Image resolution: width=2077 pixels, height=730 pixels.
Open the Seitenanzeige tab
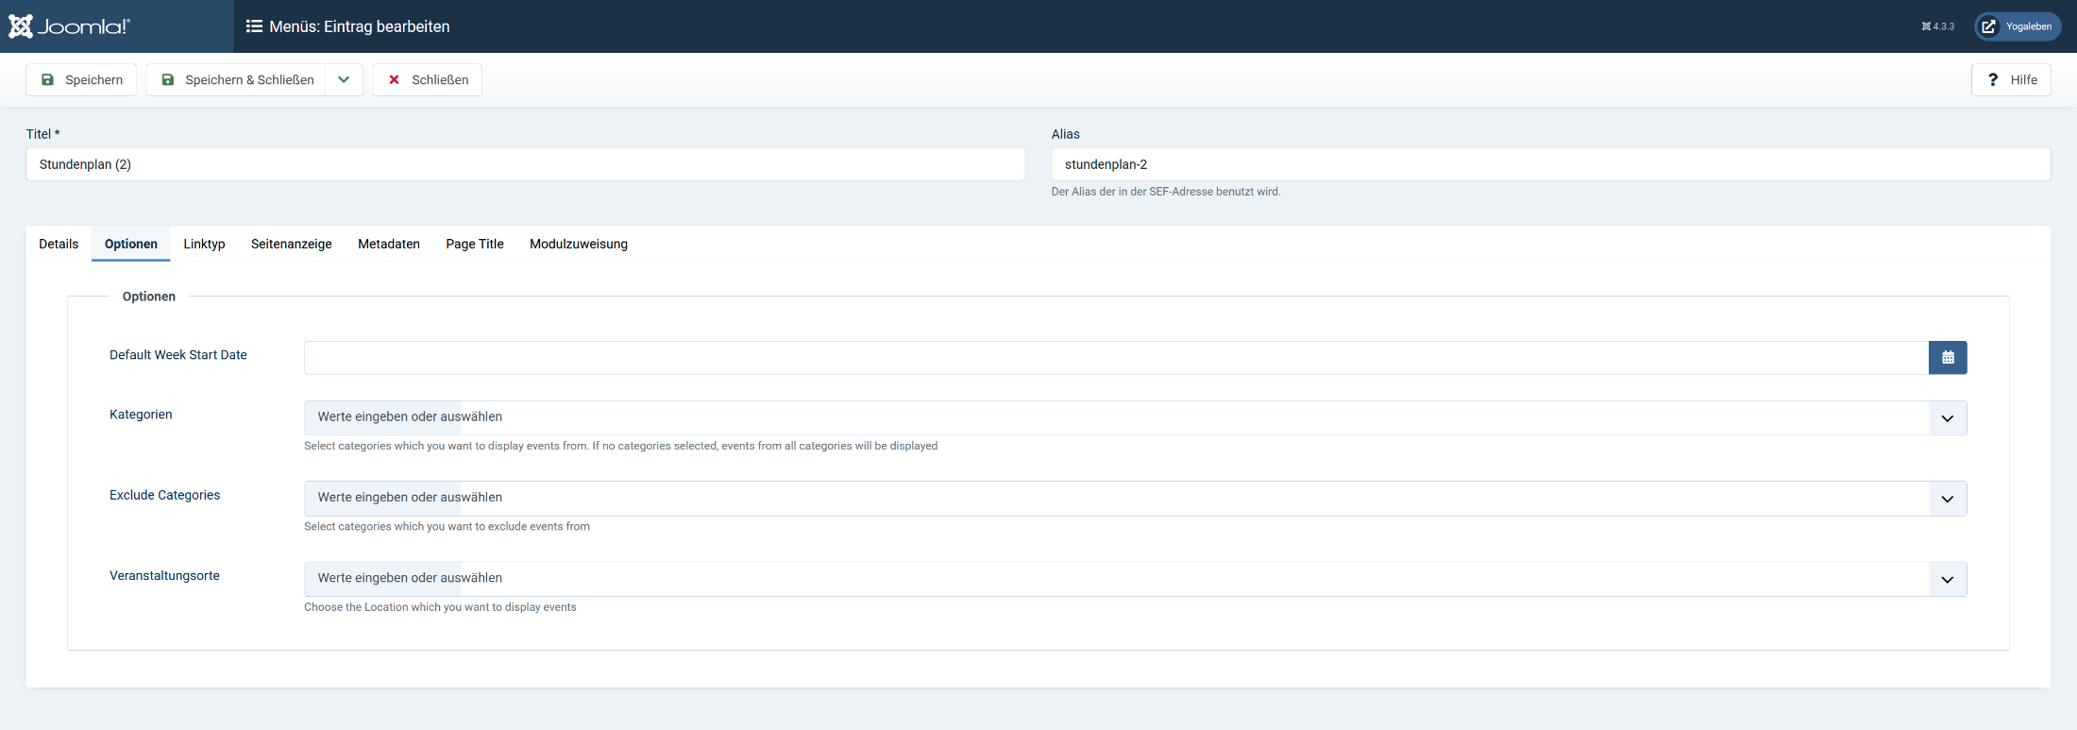[x=291, y=244]
